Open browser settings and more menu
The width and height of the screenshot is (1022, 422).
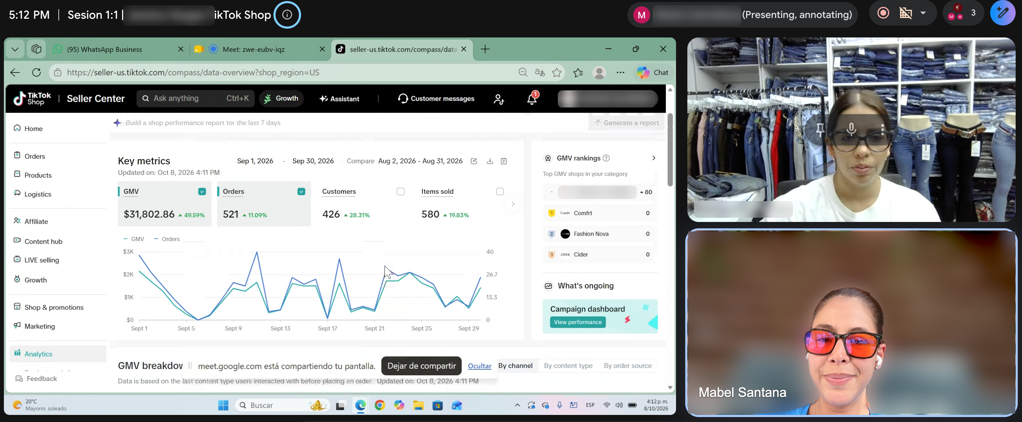620,72
